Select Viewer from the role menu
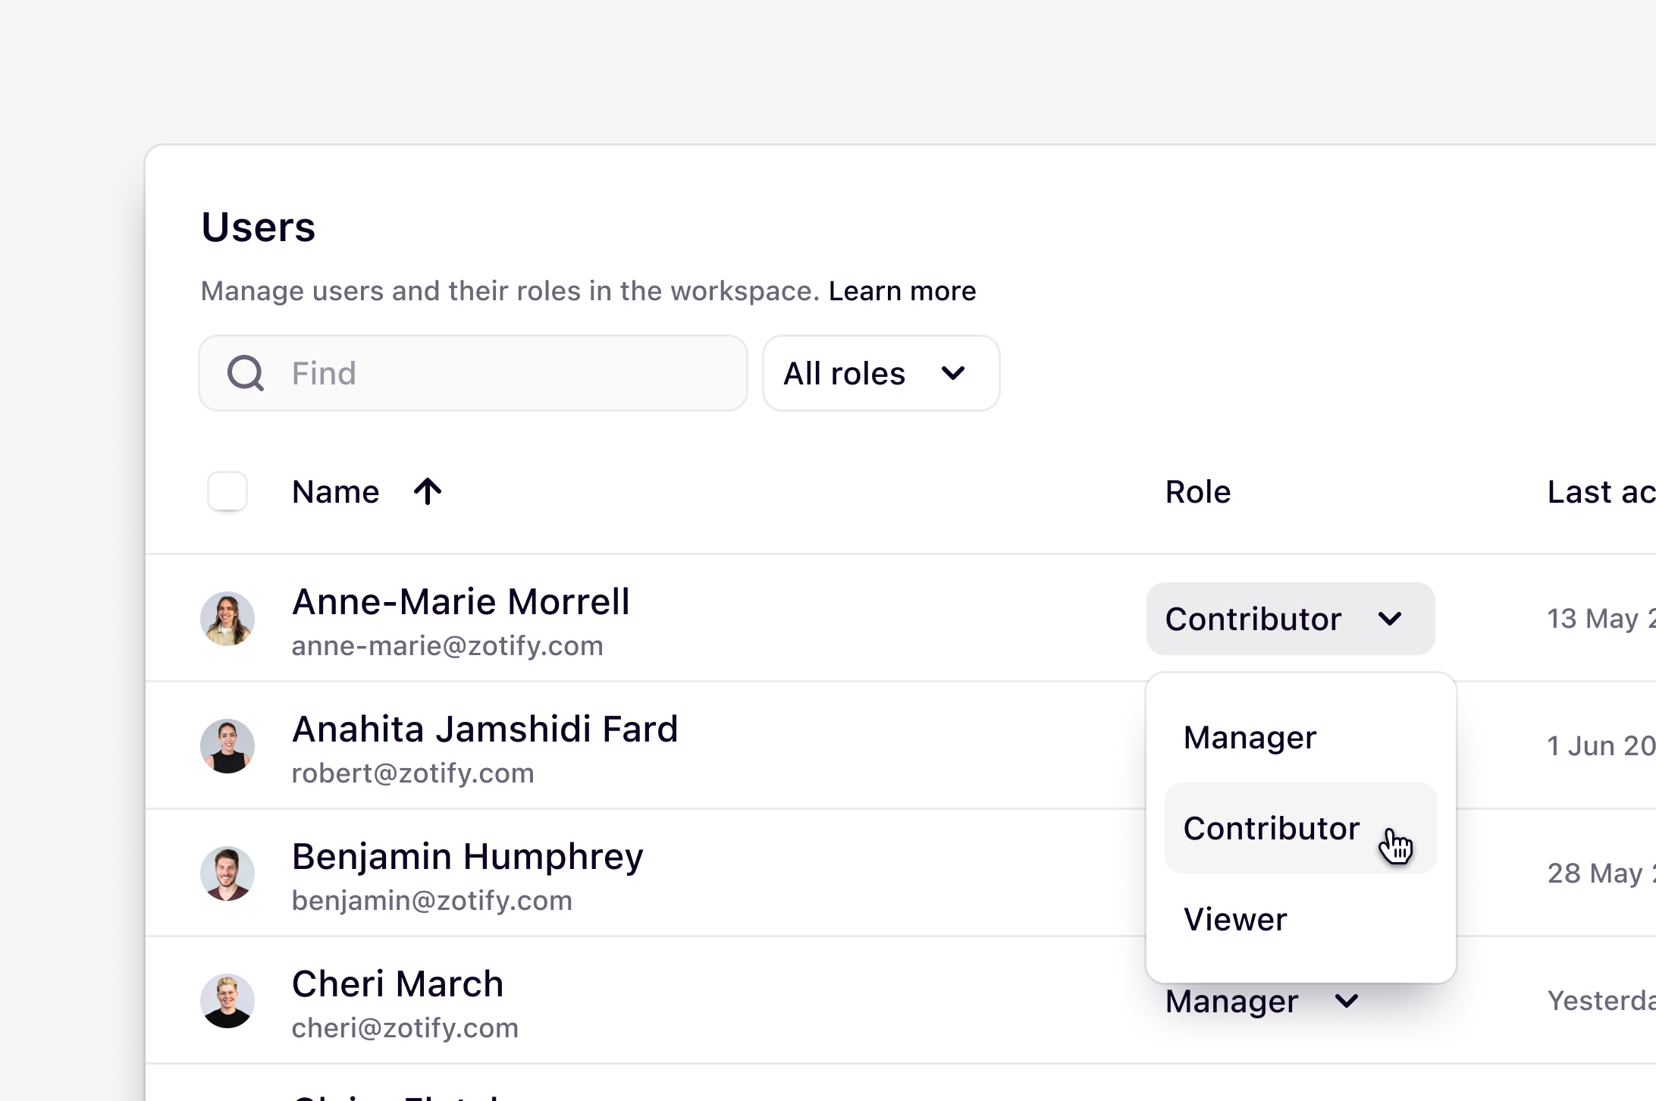 point(1235,919)
